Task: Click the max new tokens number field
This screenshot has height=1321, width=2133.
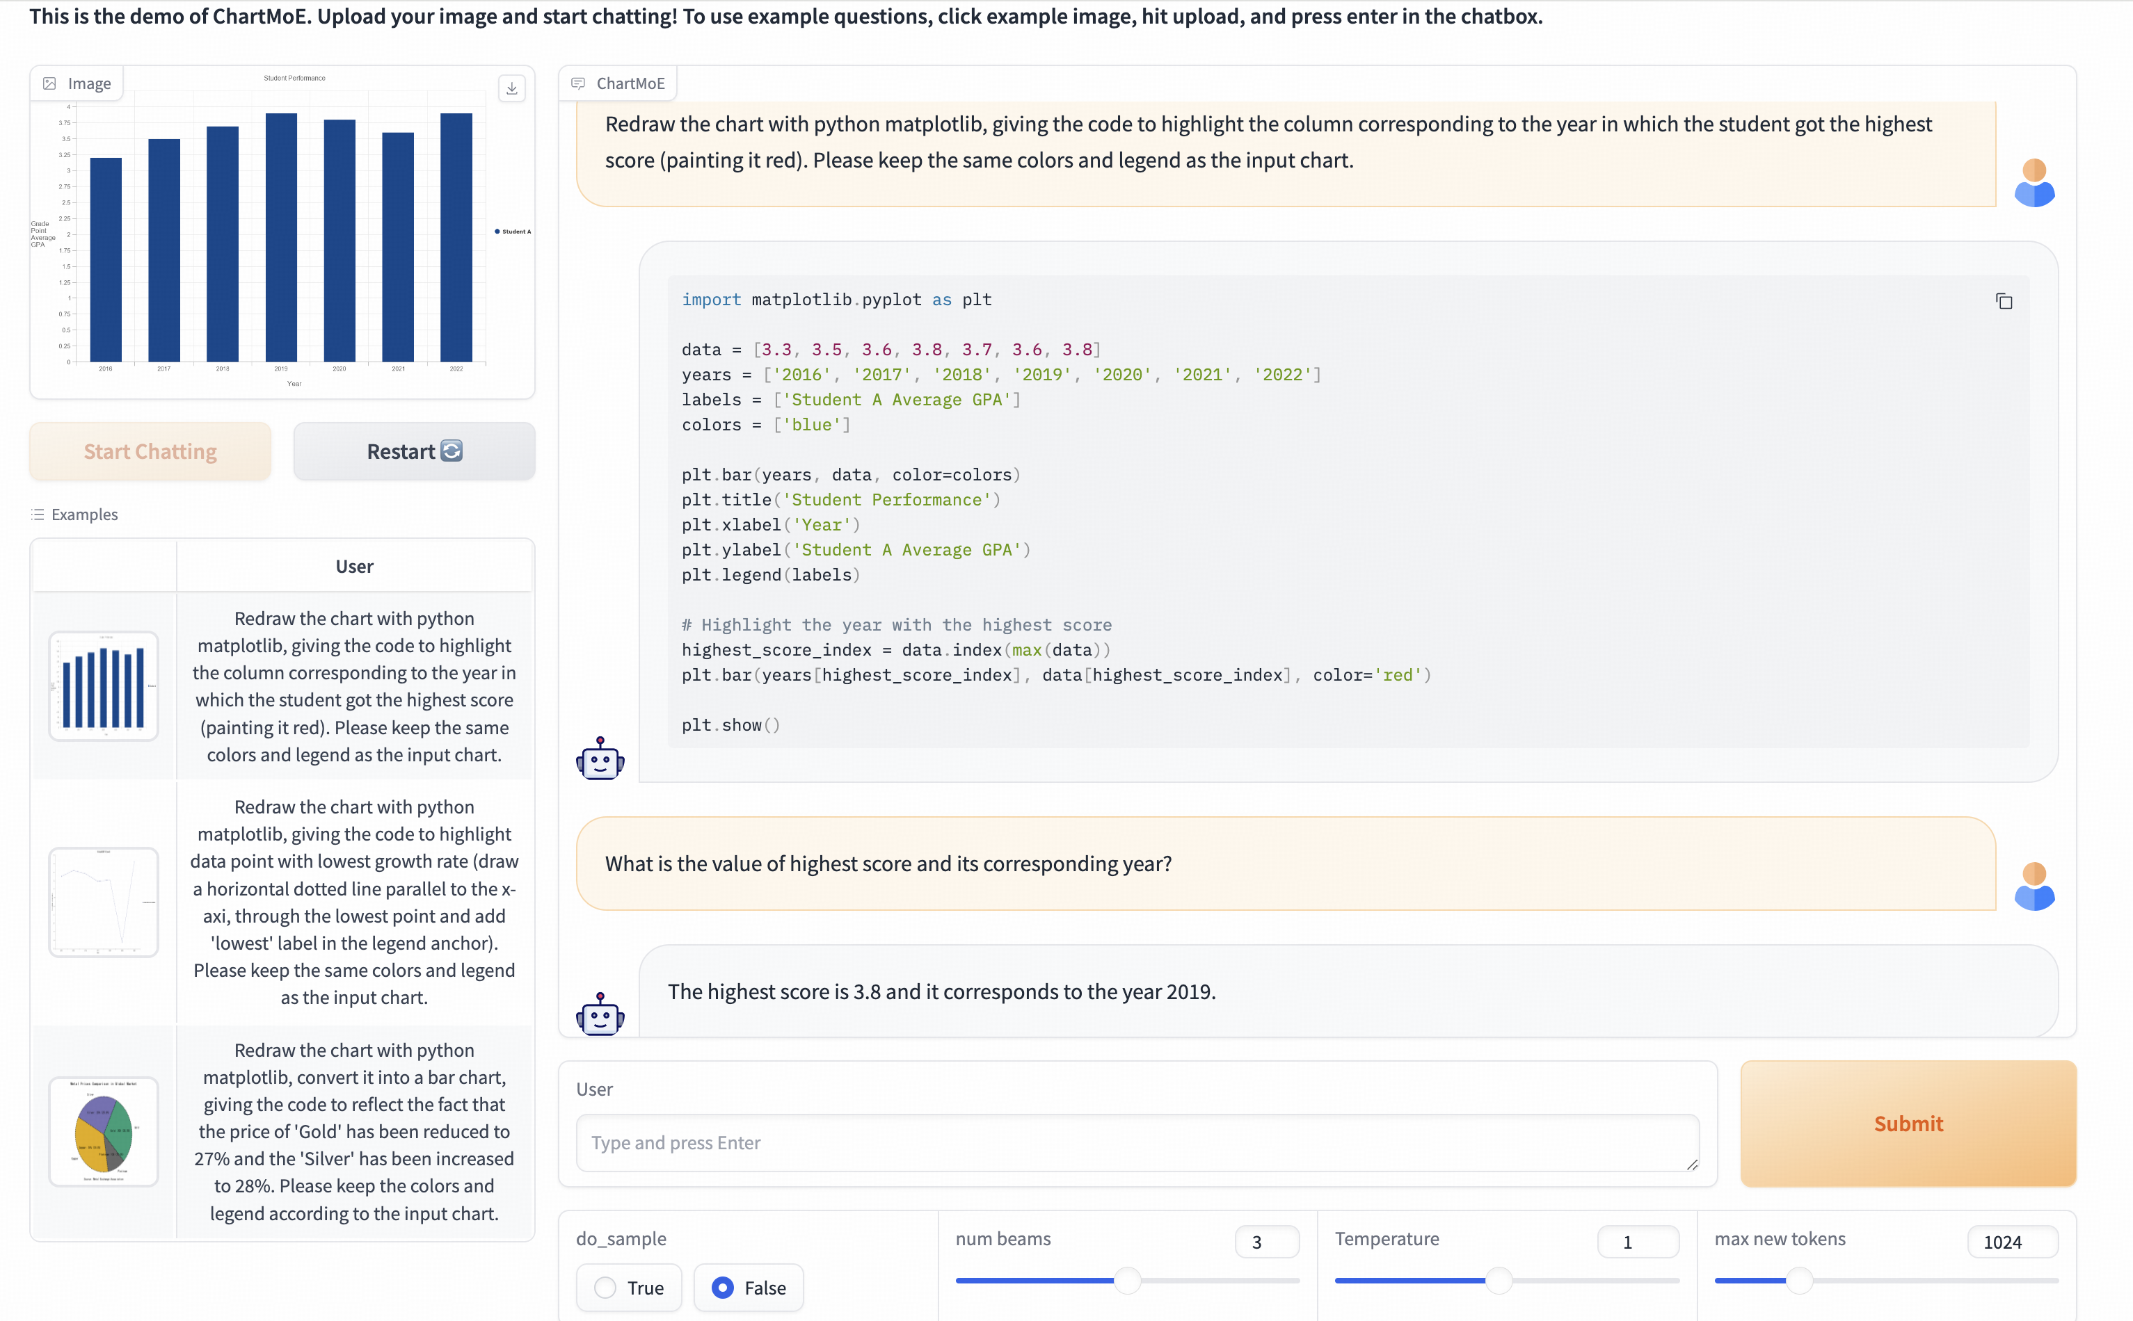Action: pyautogui.click(x=2013, y=1242)
